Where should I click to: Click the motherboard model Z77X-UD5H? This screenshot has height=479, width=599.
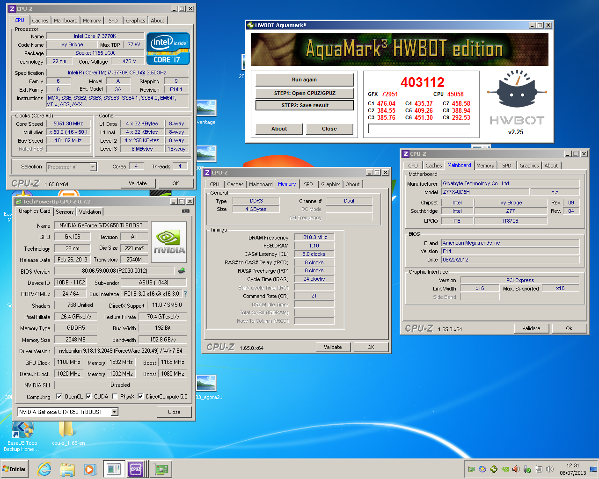(485, 192)
